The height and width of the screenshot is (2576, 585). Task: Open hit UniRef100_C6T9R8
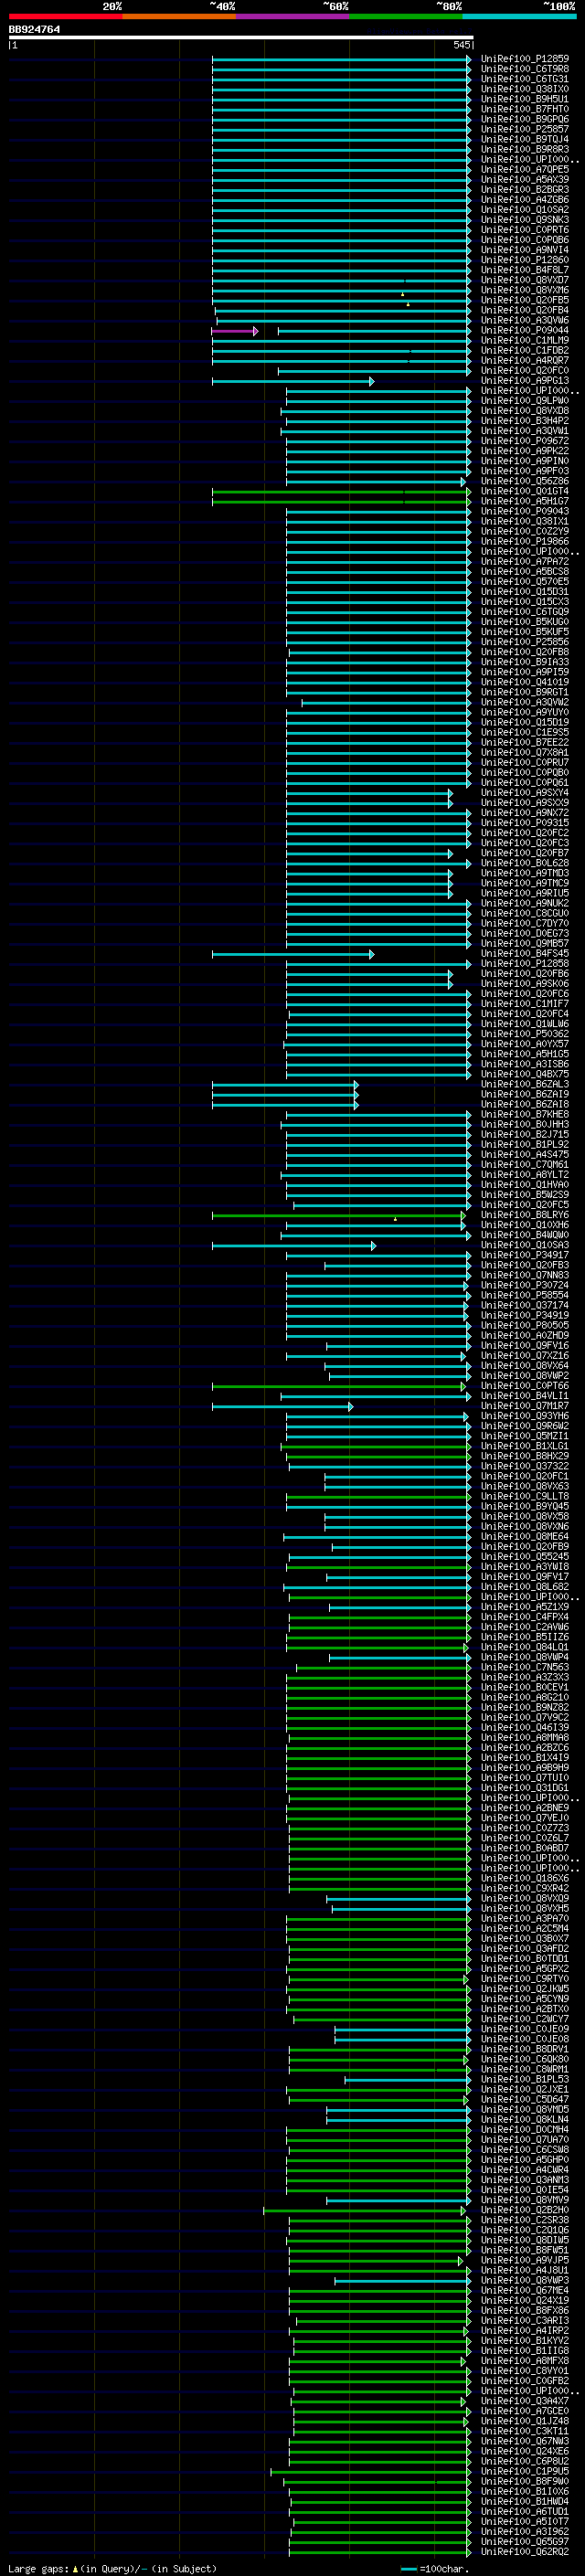pyautogui.click(x=525, y=69)
